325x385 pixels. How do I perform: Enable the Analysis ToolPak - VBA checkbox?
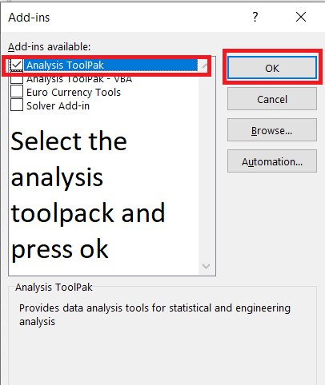[x=17, y=79]
